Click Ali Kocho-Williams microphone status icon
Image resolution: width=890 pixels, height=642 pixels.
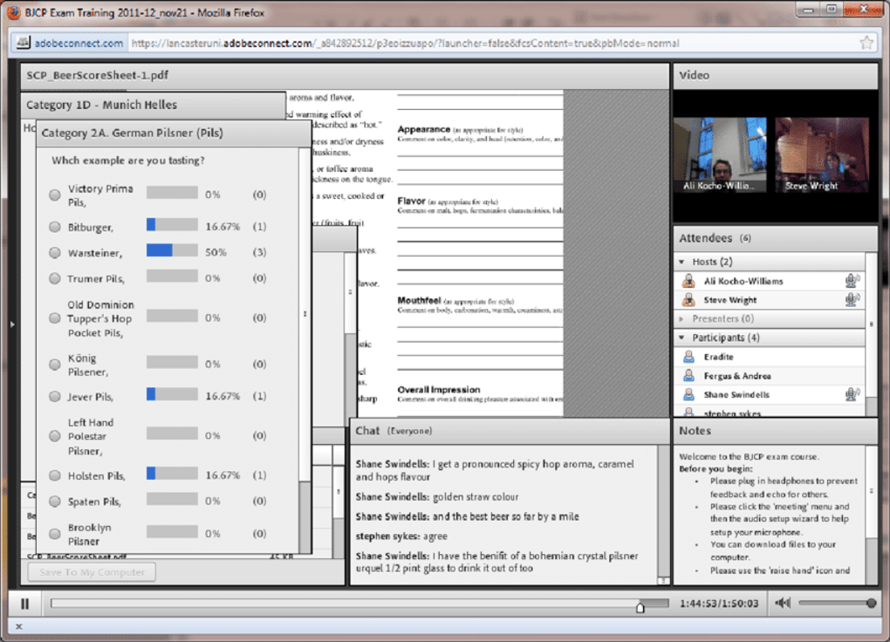pyautogui.click(x=852, y=280)
